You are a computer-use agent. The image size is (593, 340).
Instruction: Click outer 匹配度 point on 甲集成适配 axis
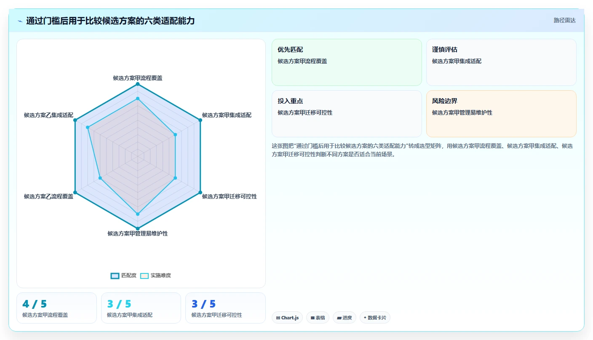(200, 120)
